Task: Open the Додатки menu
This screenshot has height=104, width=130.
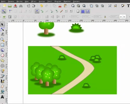Action: point(67,1)
